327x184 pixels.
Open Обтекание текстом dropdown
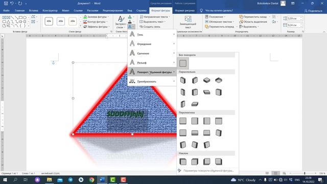[220, 21]
